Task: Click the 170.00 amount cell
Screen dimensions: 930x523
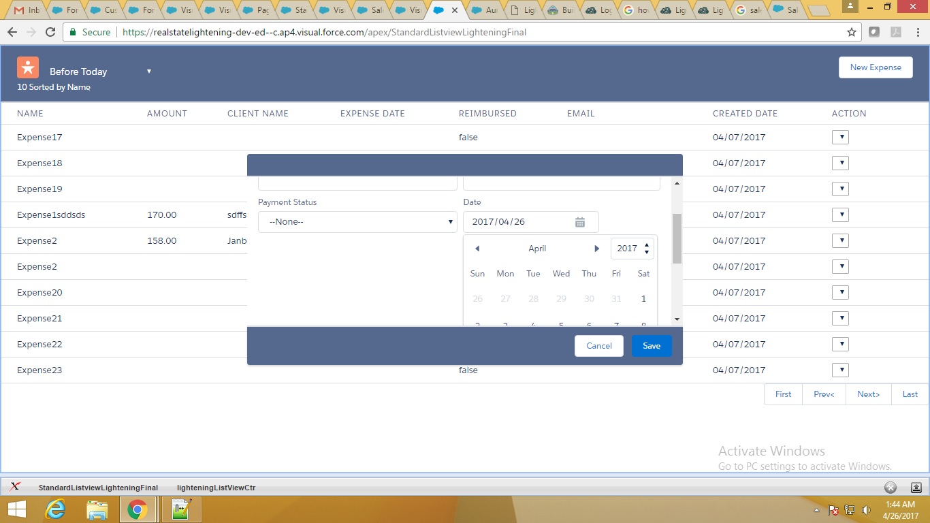Action: tap(161, 215)
